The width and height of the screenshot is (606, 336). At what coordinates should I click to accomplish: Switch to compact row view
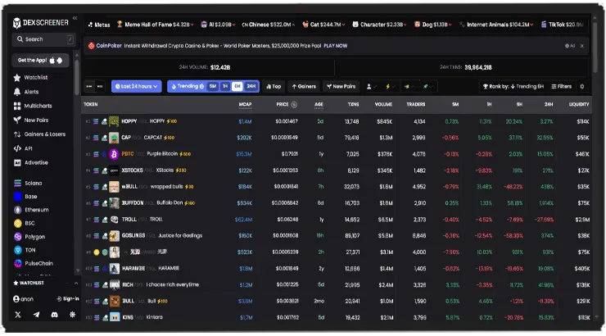click(x=89, y=87)
